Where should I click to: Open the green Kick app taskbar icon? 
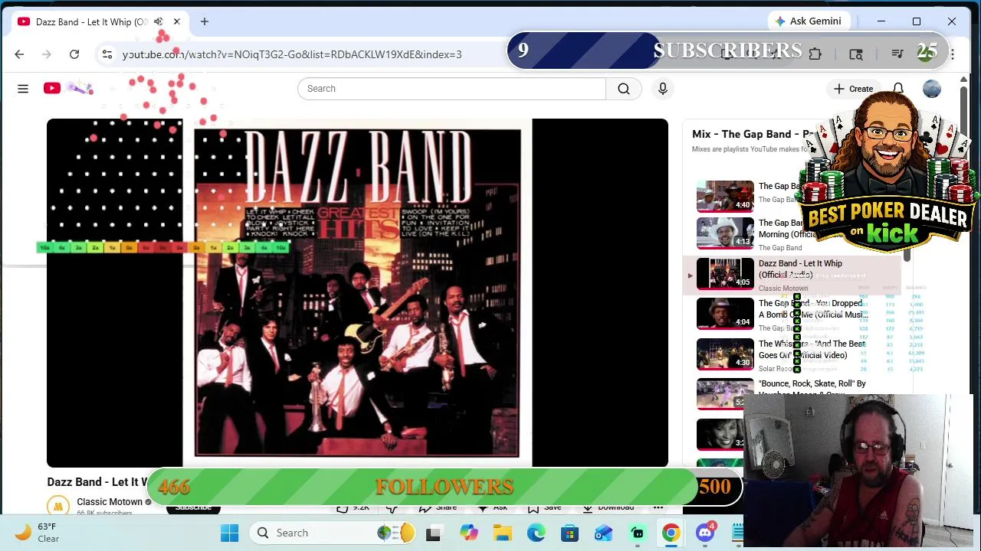point(638,533)
